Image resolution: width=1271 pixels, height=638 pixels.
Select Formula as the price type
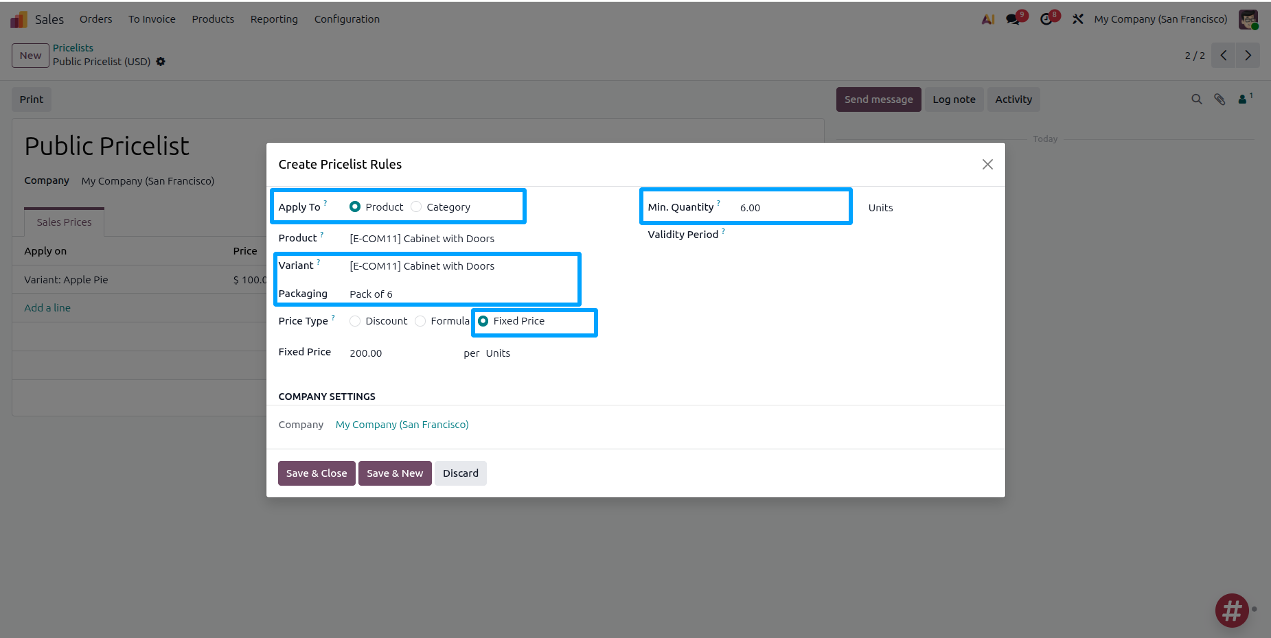click(420, 321)
